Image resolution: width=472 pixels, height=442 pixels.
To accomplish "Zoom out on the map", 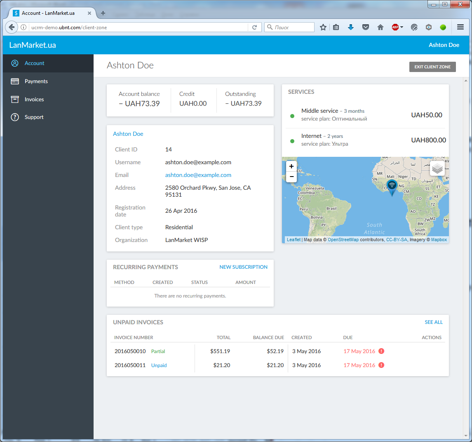I will [291, 177].
